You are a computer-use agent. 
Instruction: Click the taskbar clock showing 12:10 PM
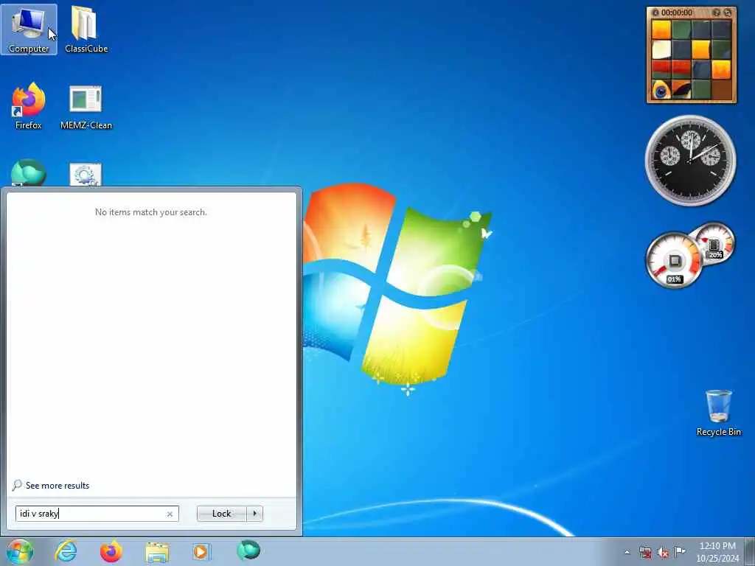[717, 551]
